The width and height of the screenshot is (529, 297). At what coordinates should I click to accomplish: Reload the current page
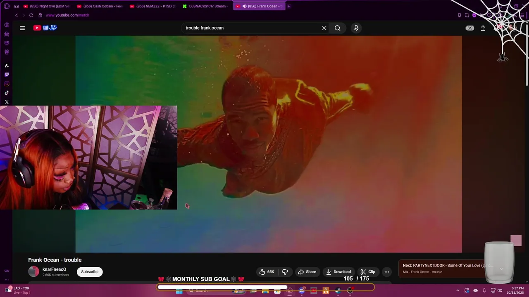coord(31,15)
